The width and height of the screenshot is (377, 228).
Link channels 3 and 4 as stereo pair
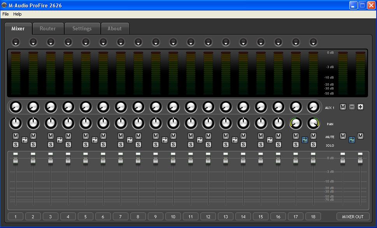(60, 140)
